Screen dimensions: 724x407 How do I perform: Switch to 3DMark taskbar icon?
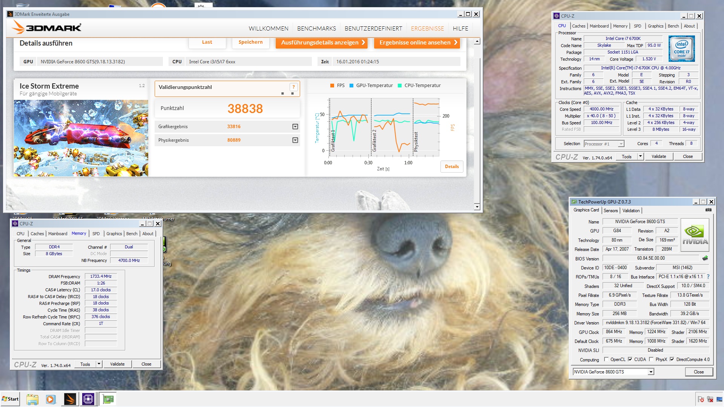click(x=70, y=399)
